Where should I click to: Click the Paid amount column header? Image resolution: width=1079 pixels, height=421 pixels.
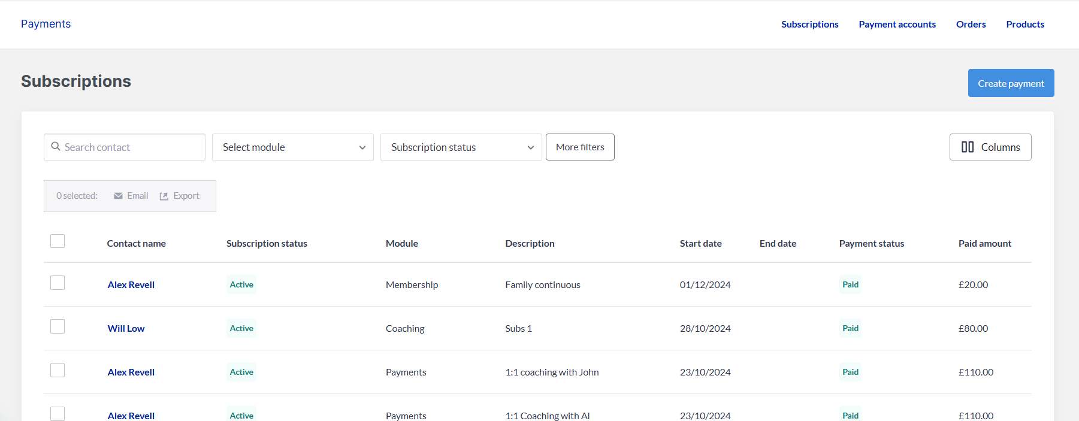pos(984,244)
